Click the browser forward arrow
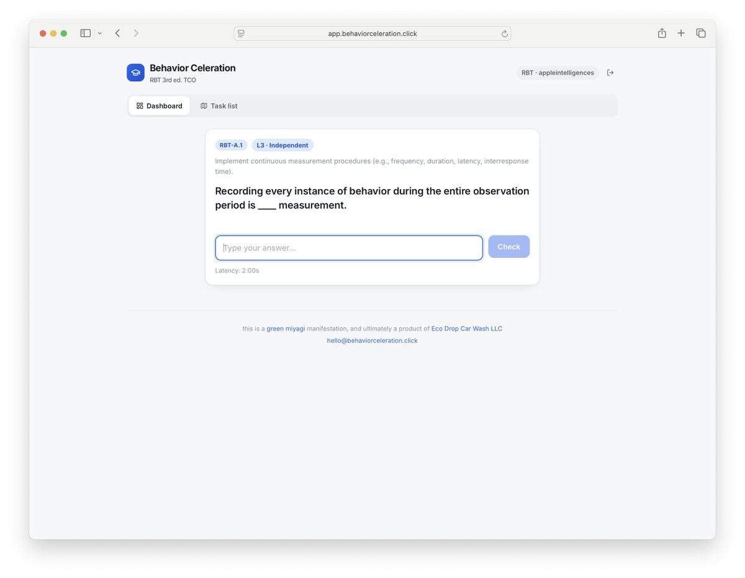Viewport: 745px width, 578px height. pos(136,33)
